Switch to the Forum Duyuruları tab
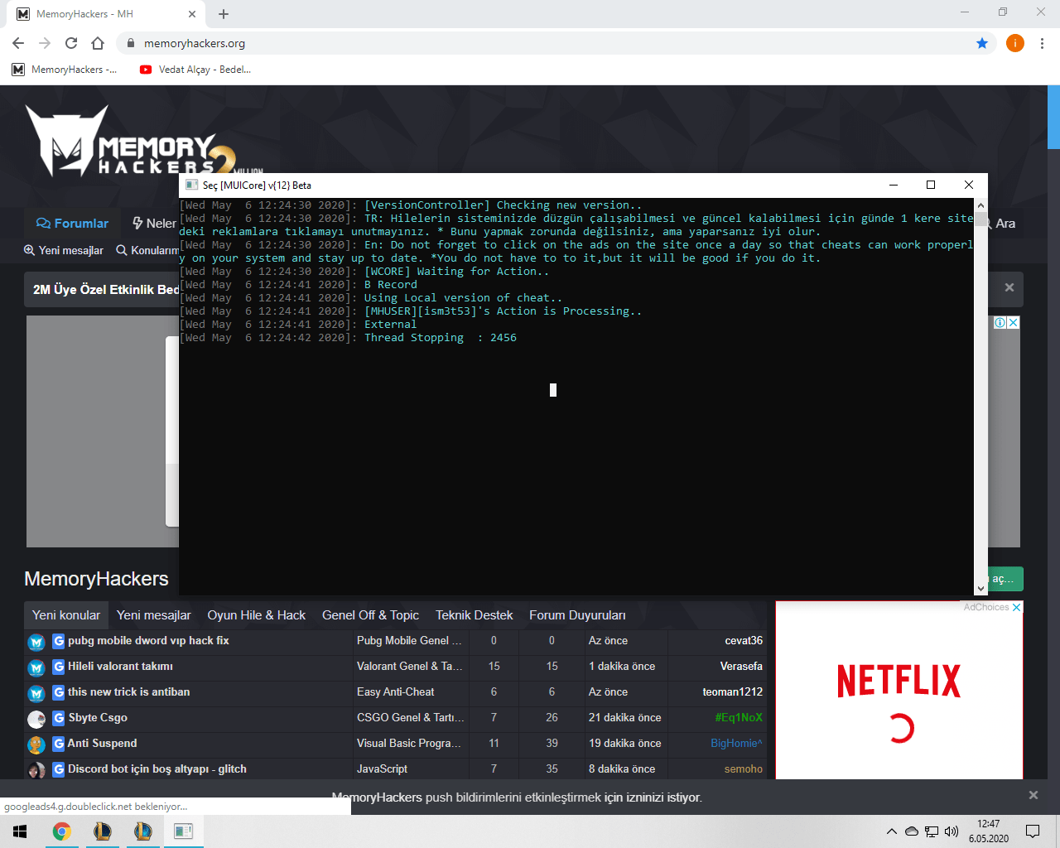Image resolution: width=1060 pixels, height=848 pixels. tap(578, 615)
